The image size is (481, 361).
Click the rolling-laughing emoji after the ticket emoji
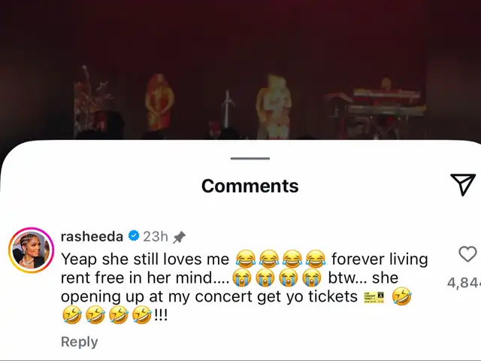coord(402,296)
